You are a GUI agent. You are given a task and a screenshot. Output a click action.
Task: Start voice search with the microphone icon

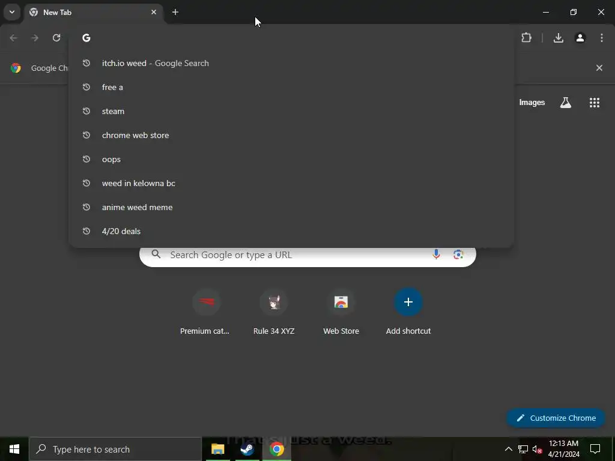coord(436,255)
